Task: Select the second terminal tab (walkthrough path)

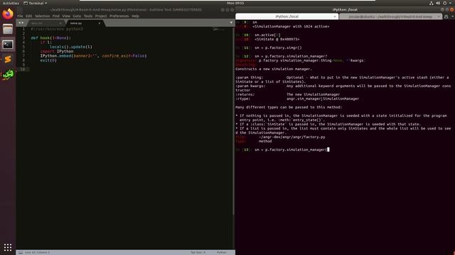Action: (x=390, y=16)
